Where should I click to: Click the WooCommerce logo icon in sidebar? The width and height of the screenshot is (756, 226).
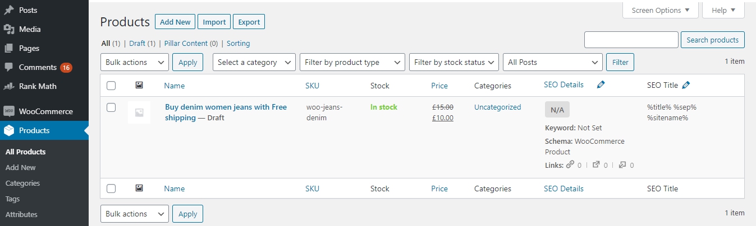pyautogui.click(x=9, y=111)
